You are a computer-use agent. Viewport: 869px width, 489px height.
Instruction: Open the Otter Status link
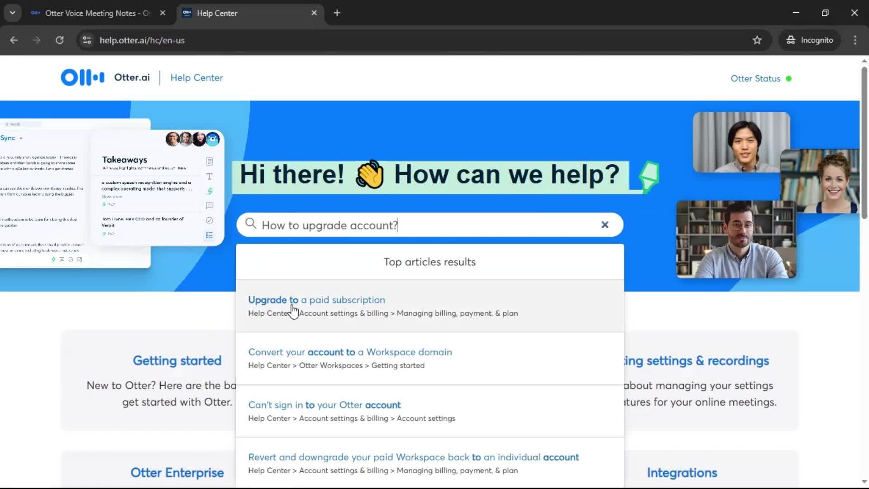pos(755,78)
